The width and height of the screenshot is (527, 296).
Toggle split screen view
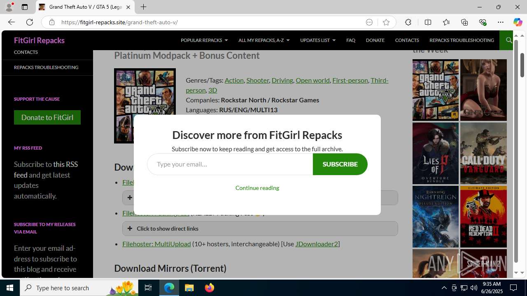click(428, 22)
